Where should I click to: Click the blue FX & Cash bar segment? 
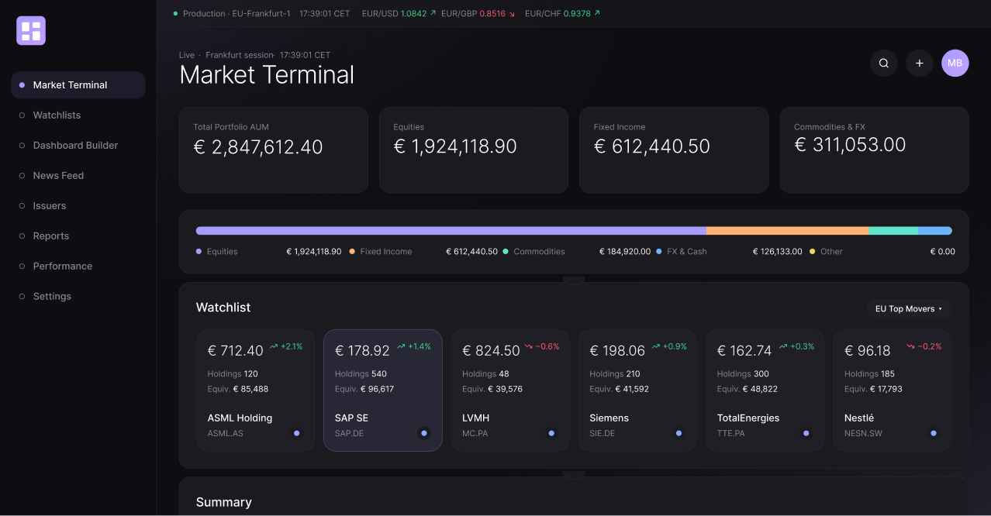click(x=935, y=231)
